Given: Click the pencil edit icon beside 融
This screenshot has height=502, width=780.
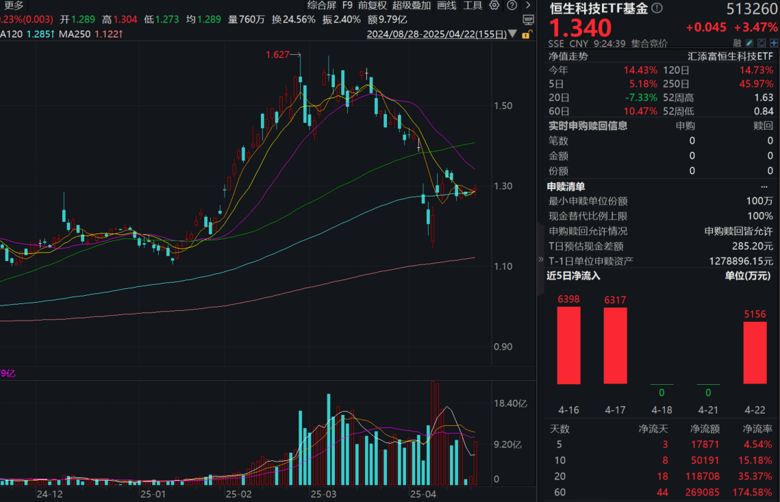Looking at the screenshot, I should (748, 42).
